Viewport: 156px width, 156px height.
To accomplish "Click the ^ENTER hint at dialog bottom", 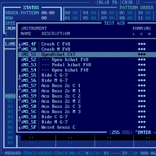I will click(143, 132).
